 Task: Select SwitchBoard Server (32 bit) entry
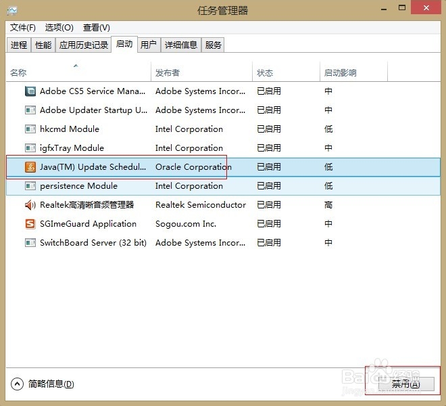[x=93, y=243]
